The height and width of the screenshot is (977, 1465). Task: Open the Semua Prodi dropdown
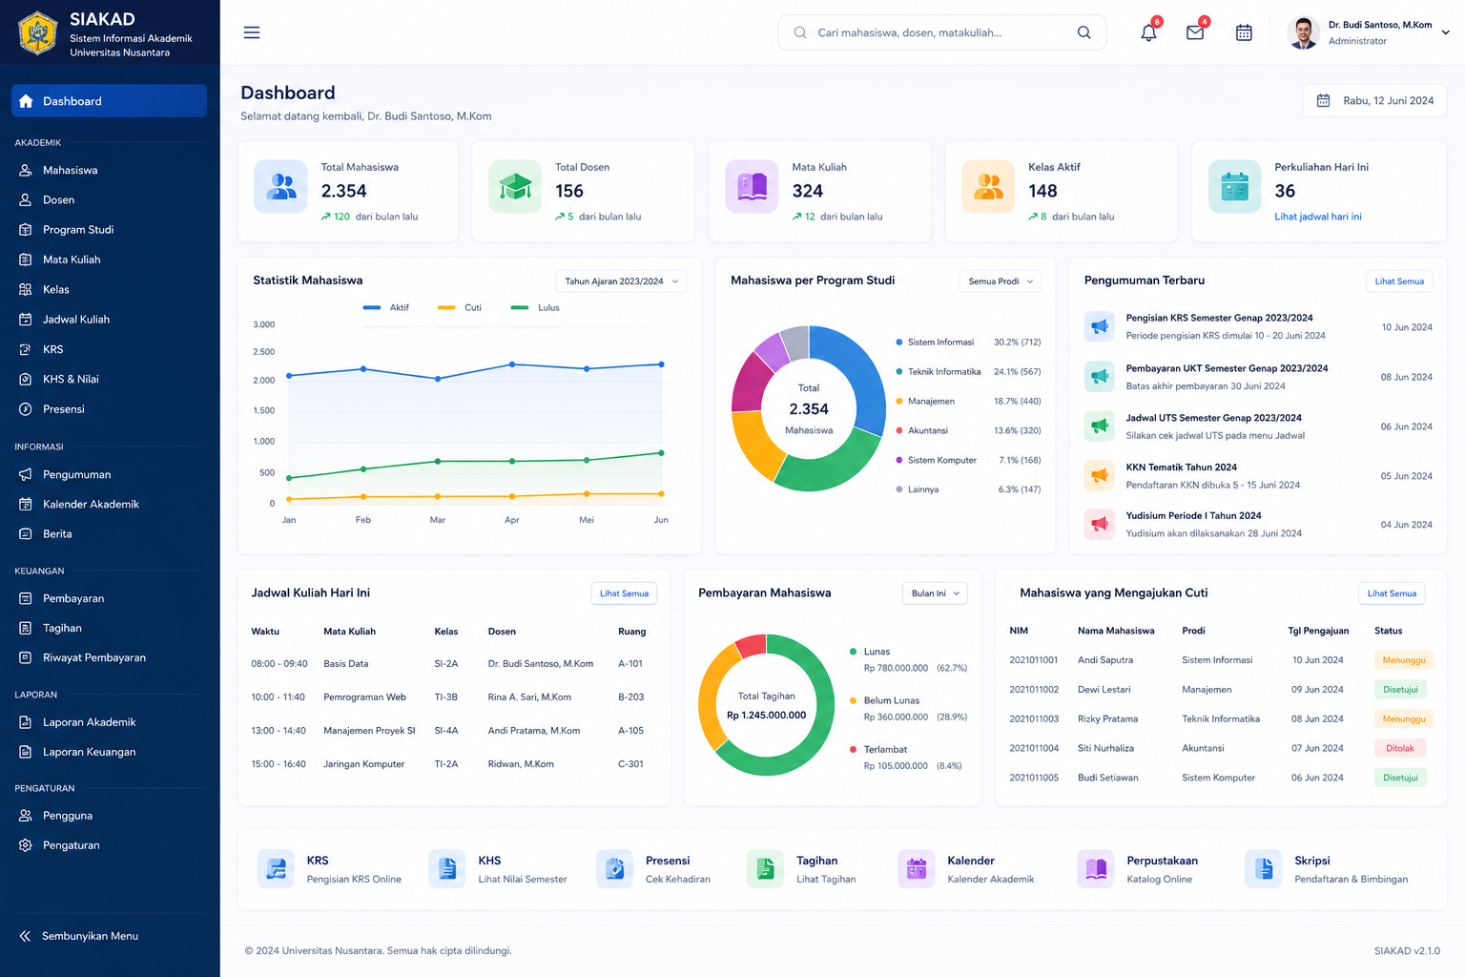point(1000,281)
